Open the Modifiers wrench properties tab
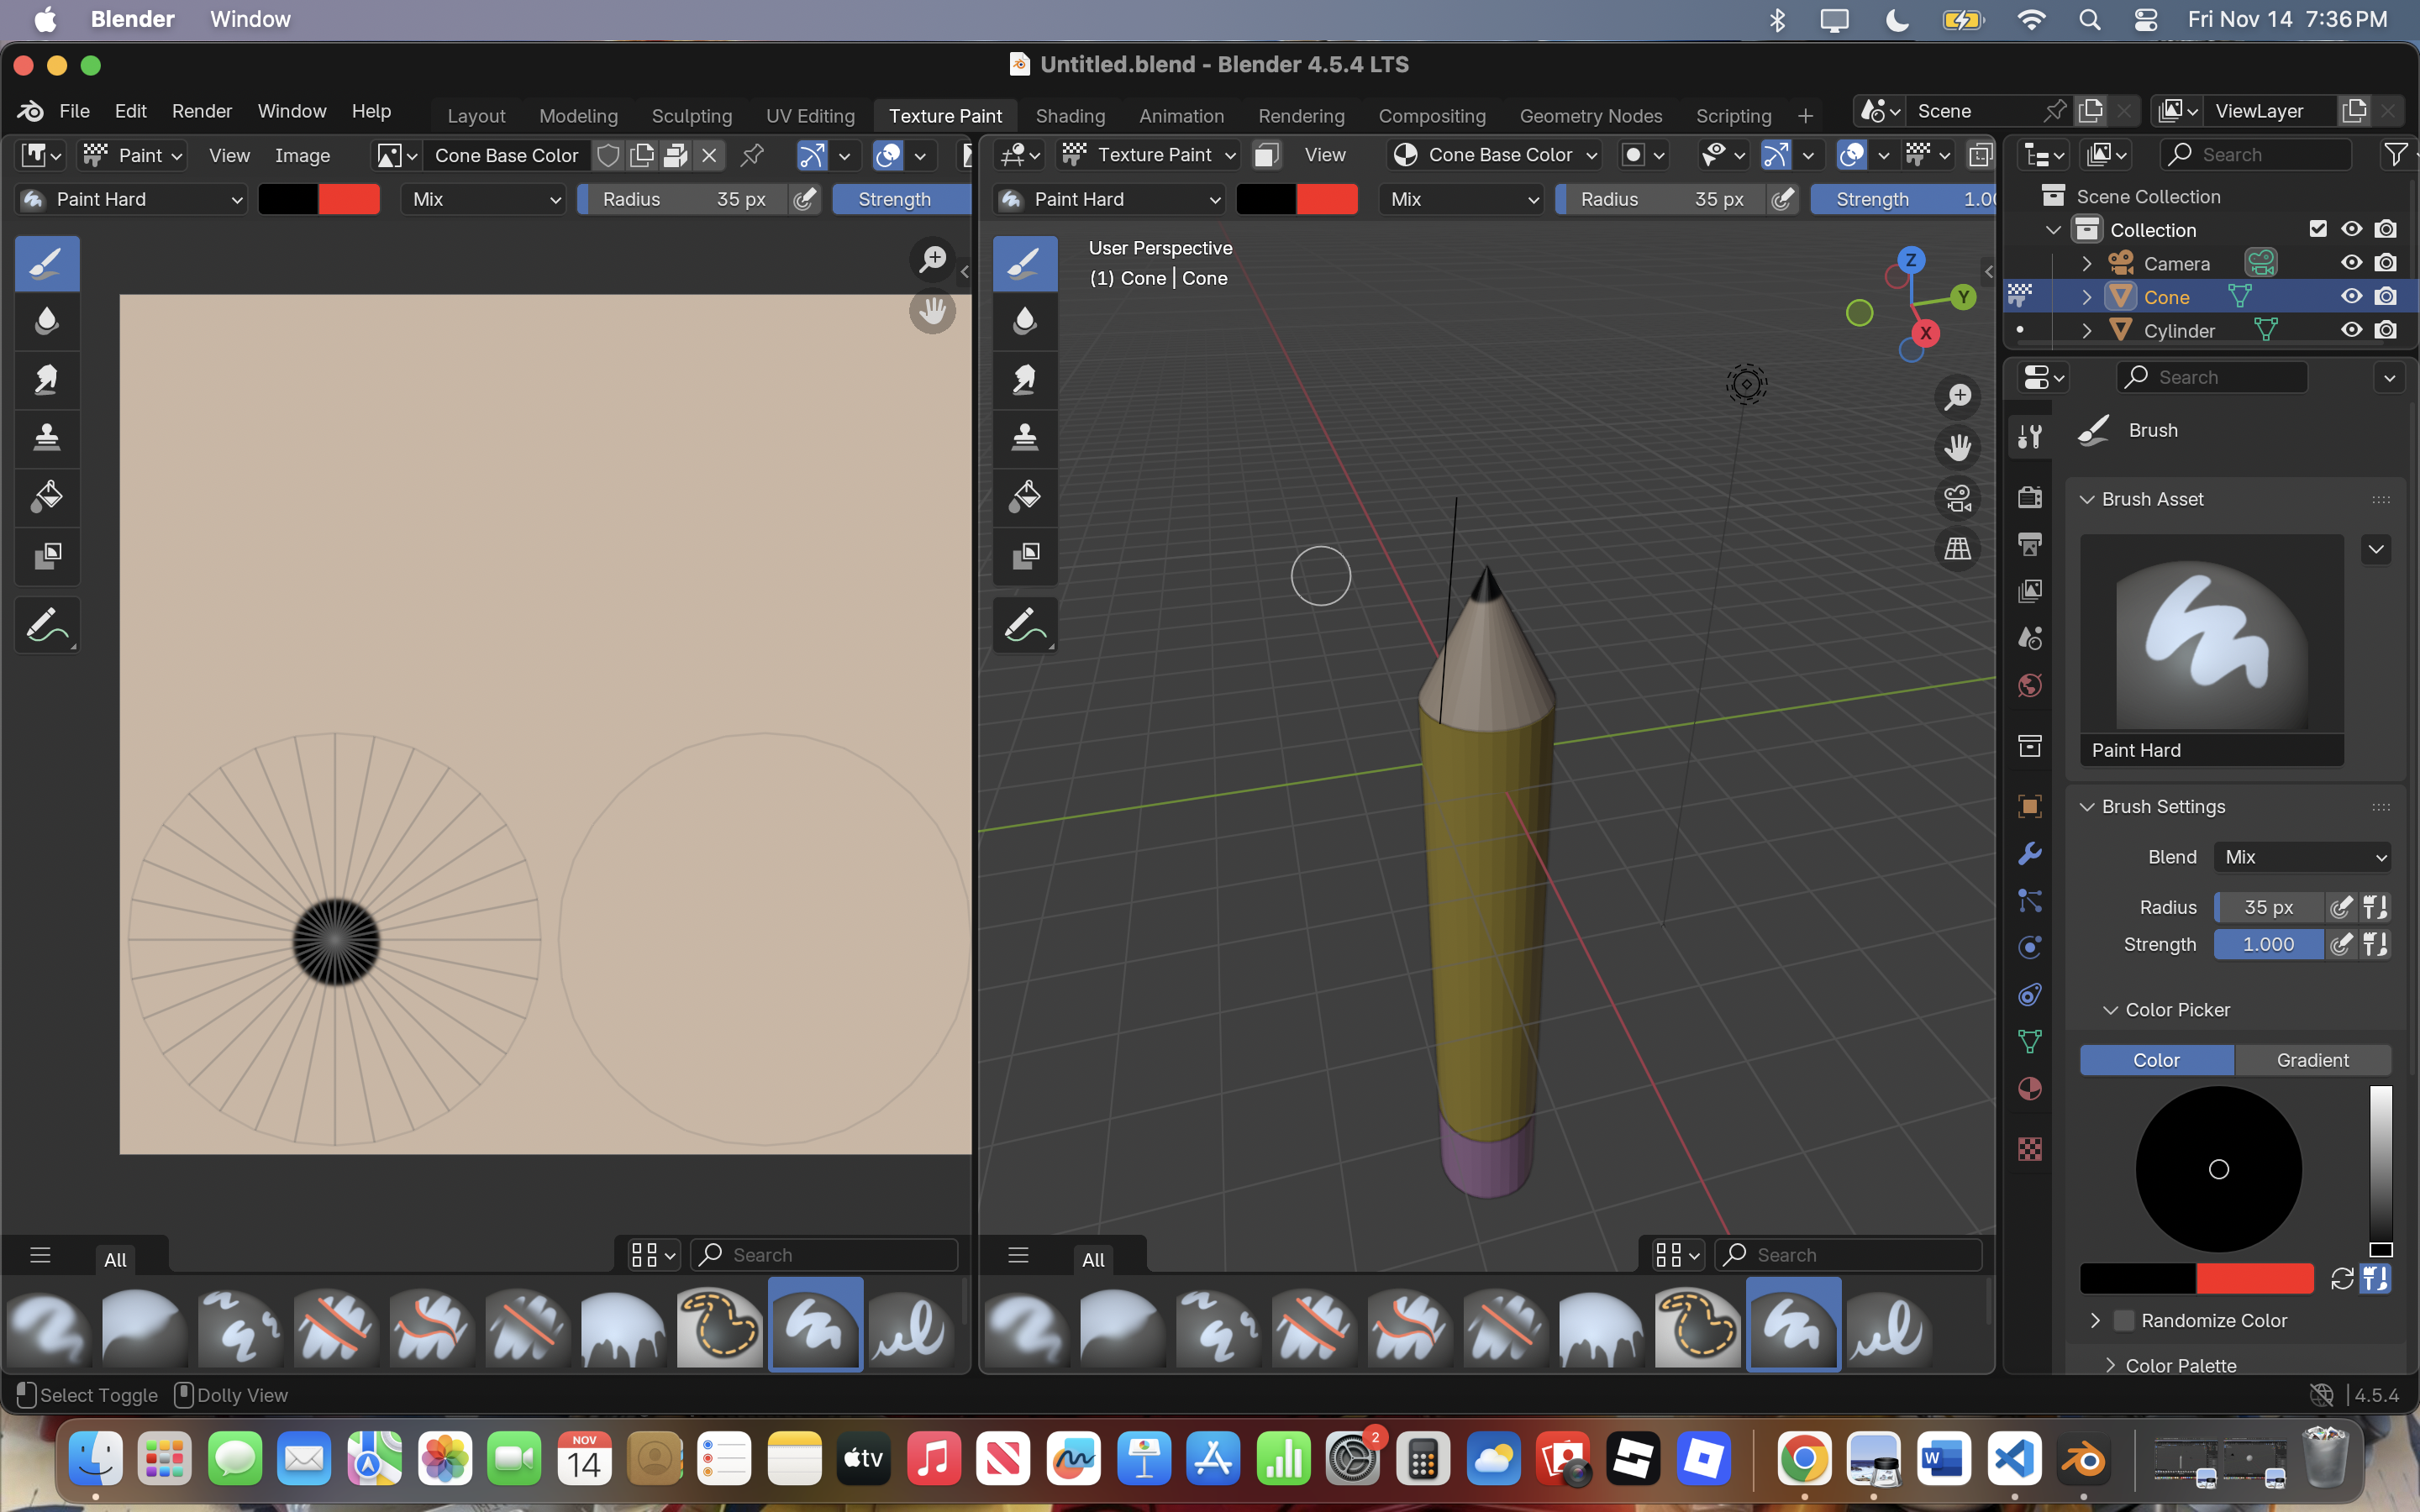Screen dimensions: 2420x1512 [2029, 853]
